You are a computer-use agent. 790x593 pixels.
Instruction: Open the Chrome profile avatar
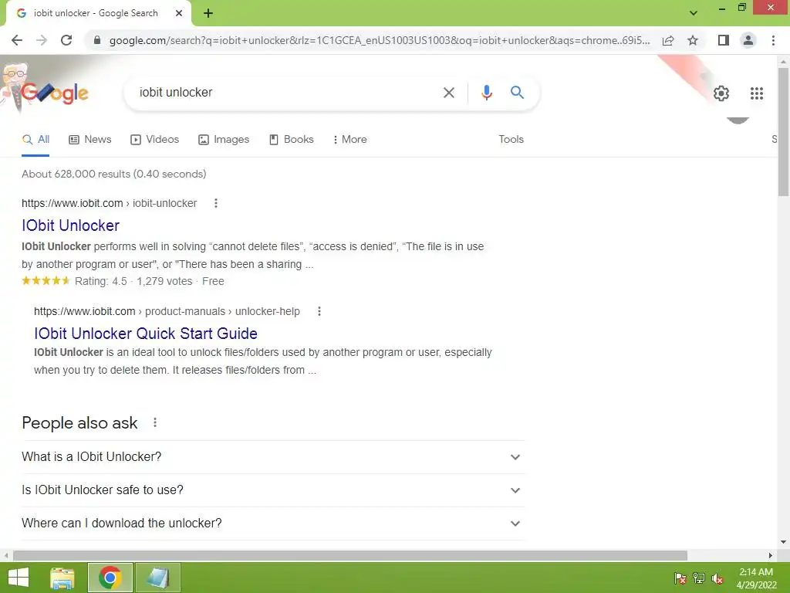coord(748,40)
